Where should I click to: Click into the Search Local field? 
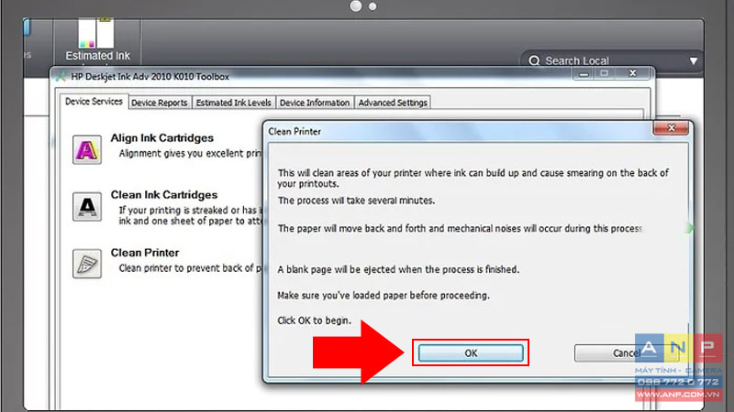(611, 60)
